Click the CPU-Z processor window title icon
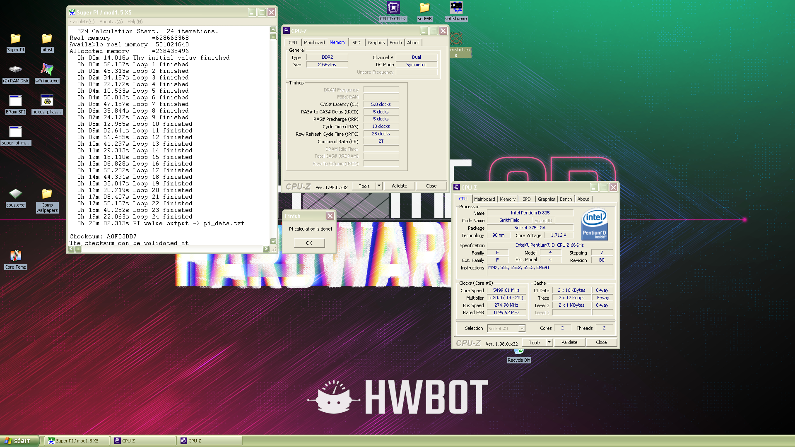This screenshot has width=795, height=447. click(x=457, y=187)
